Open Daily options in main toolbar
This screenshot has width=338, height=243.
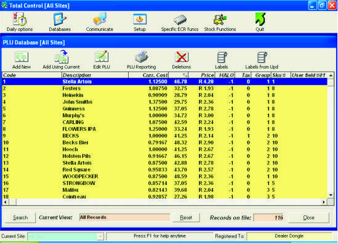point(20,22)
